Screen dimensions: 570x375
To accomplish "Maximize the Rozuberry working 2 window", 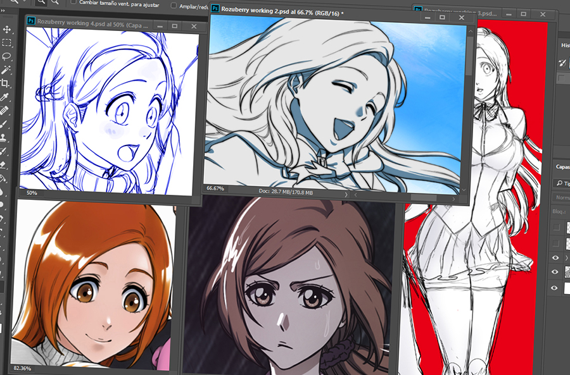I will click(x=443, y=18).
